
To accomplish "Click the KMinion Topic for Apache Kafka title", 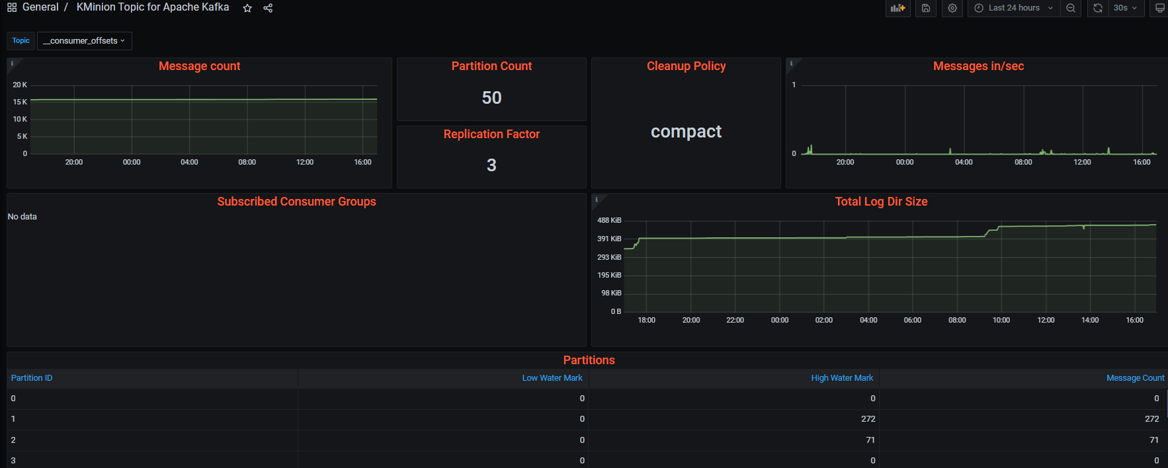I will coord(153,7).
